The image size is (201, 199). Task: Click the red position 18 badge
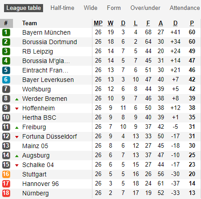[6, 193]
